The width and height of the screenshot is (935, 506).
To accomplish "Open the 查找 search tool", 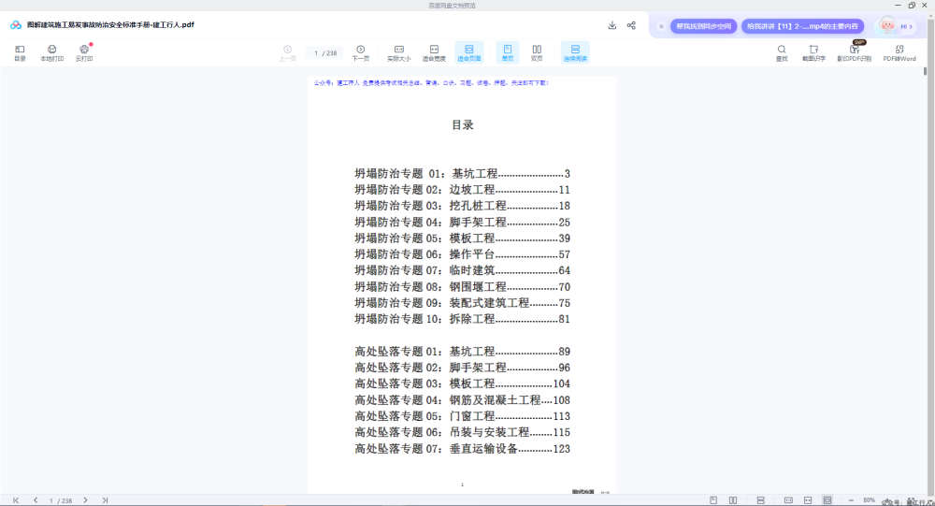I will [782, 52].
